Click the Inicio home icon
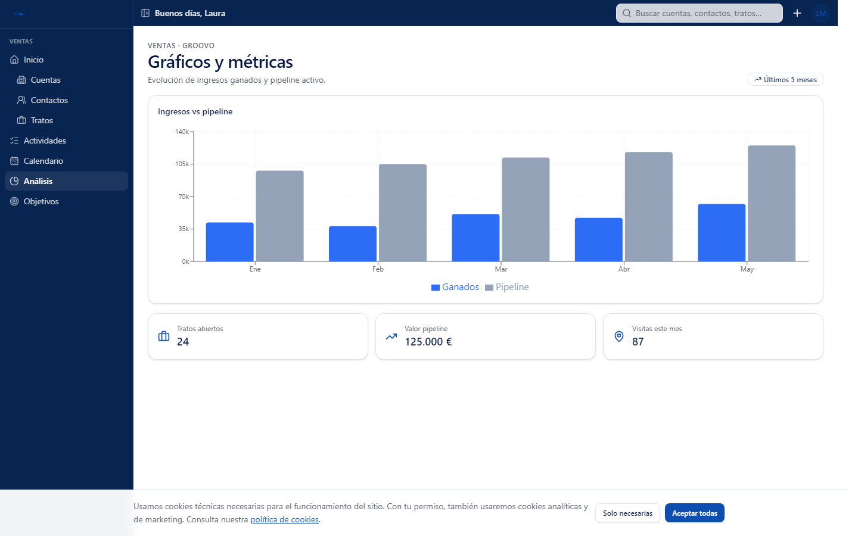 (x=14, y=60)
